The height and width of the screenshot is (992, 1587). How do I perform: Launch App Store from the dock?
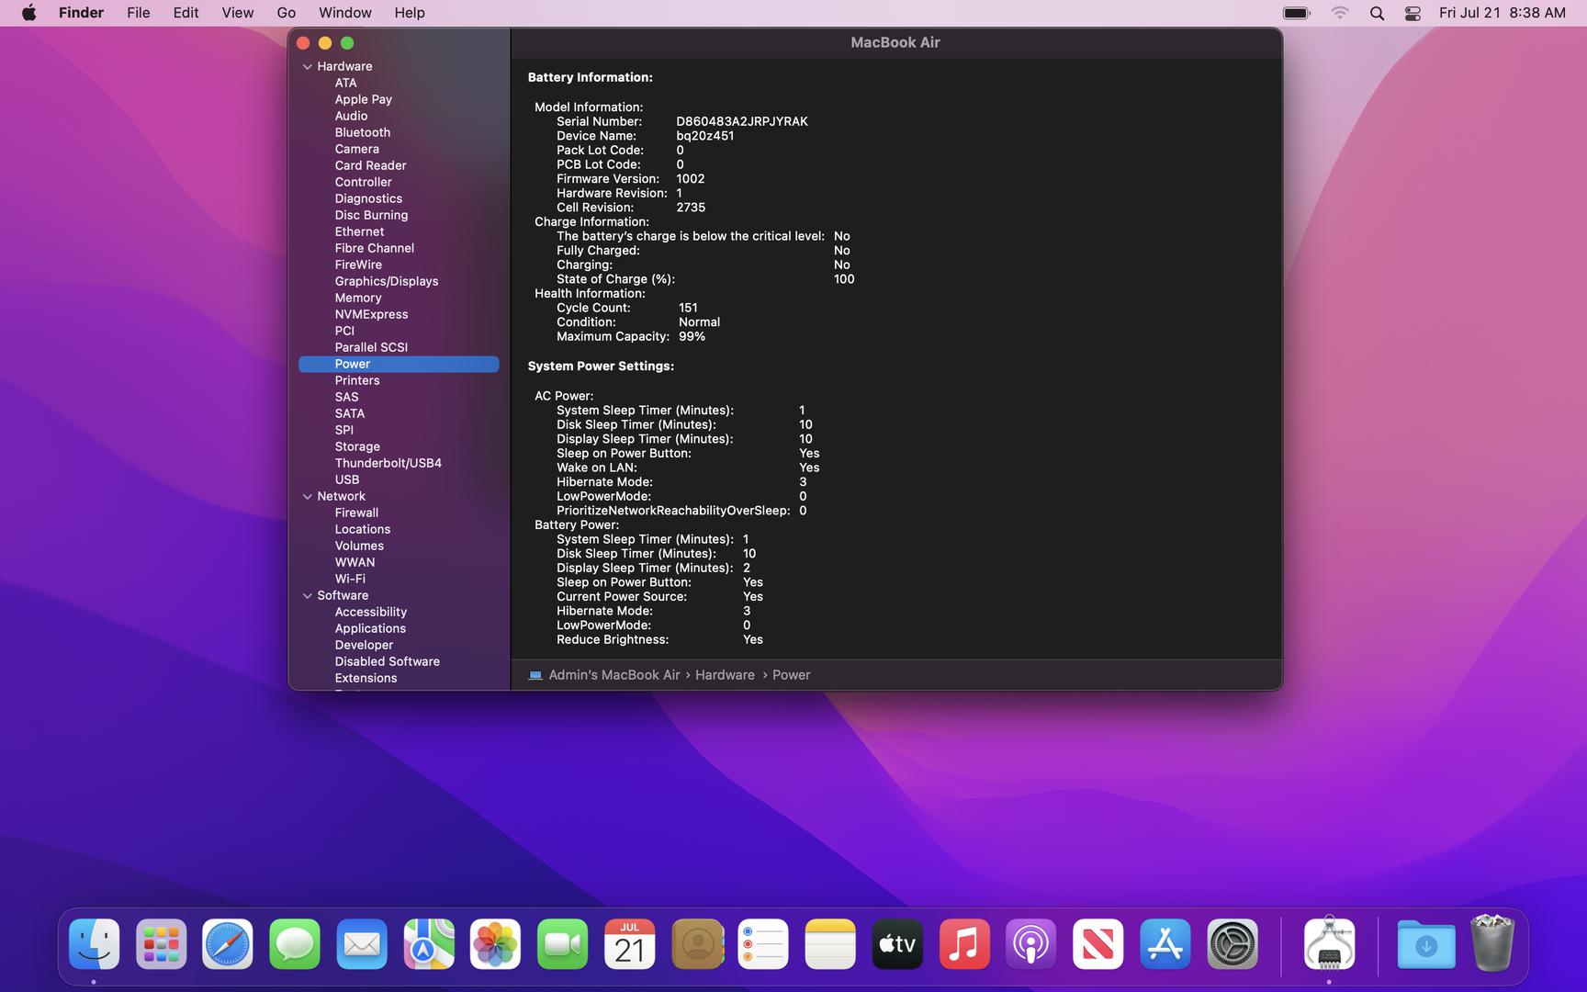point(1165,944)
